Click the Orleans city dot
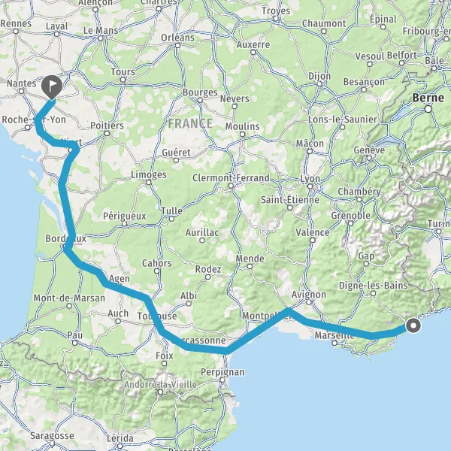Image resolution: width=451 pixels, height=451 pixels. (x=177, y=45)
